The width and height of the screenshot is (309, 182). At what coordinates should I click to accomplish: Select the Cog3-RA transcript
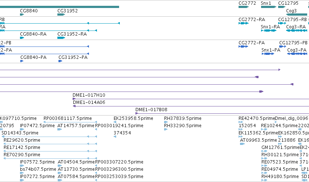point(297,31)
